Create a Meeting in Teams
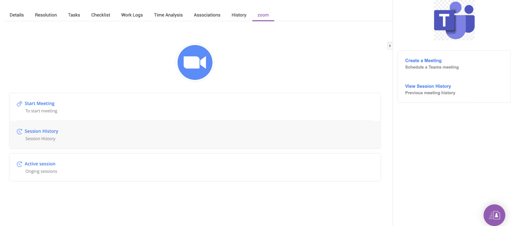 (423, 61)
